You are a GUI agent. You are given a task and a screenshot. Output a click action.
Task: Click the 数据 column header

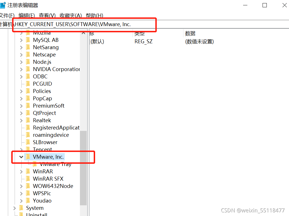[190, 33]
